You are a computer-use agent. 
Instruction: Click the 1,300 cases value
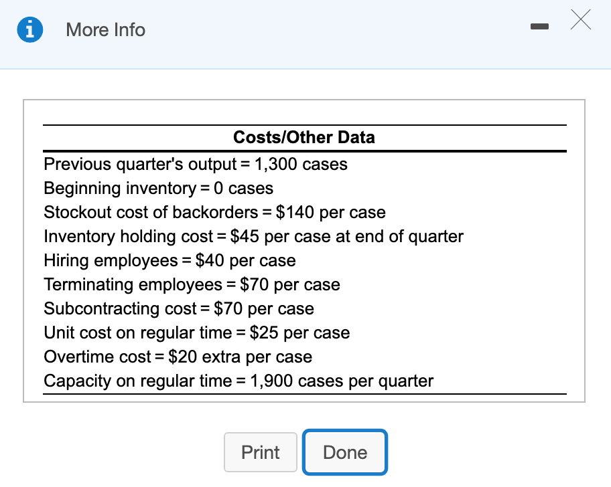point(301,164)
